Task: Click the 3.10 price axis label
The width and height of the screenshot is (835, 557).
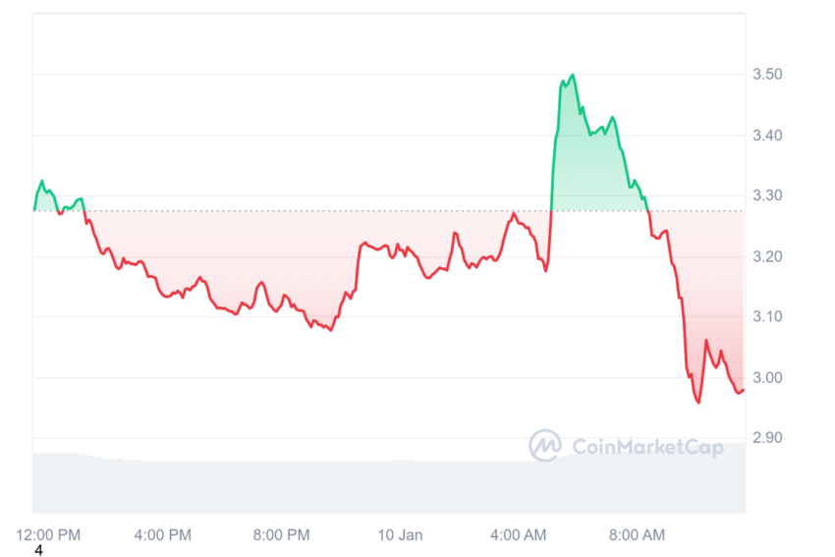Action: pyautogui.click(x=767, y=317)
